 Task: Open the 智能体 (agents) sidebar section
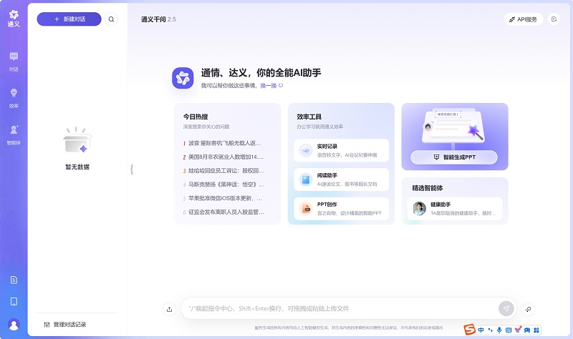[x=14, y=135]
